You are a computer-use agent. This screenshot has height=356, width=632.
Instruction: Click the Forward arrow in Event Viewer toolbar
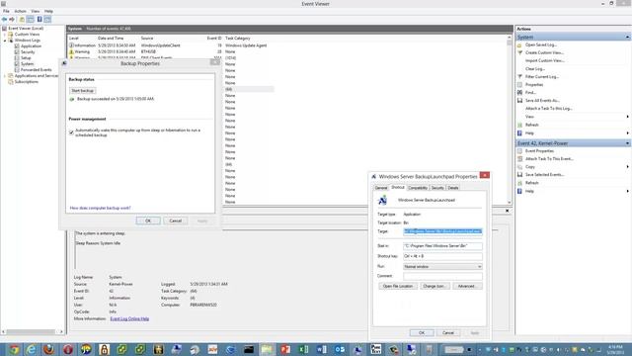tap(12, 20)
